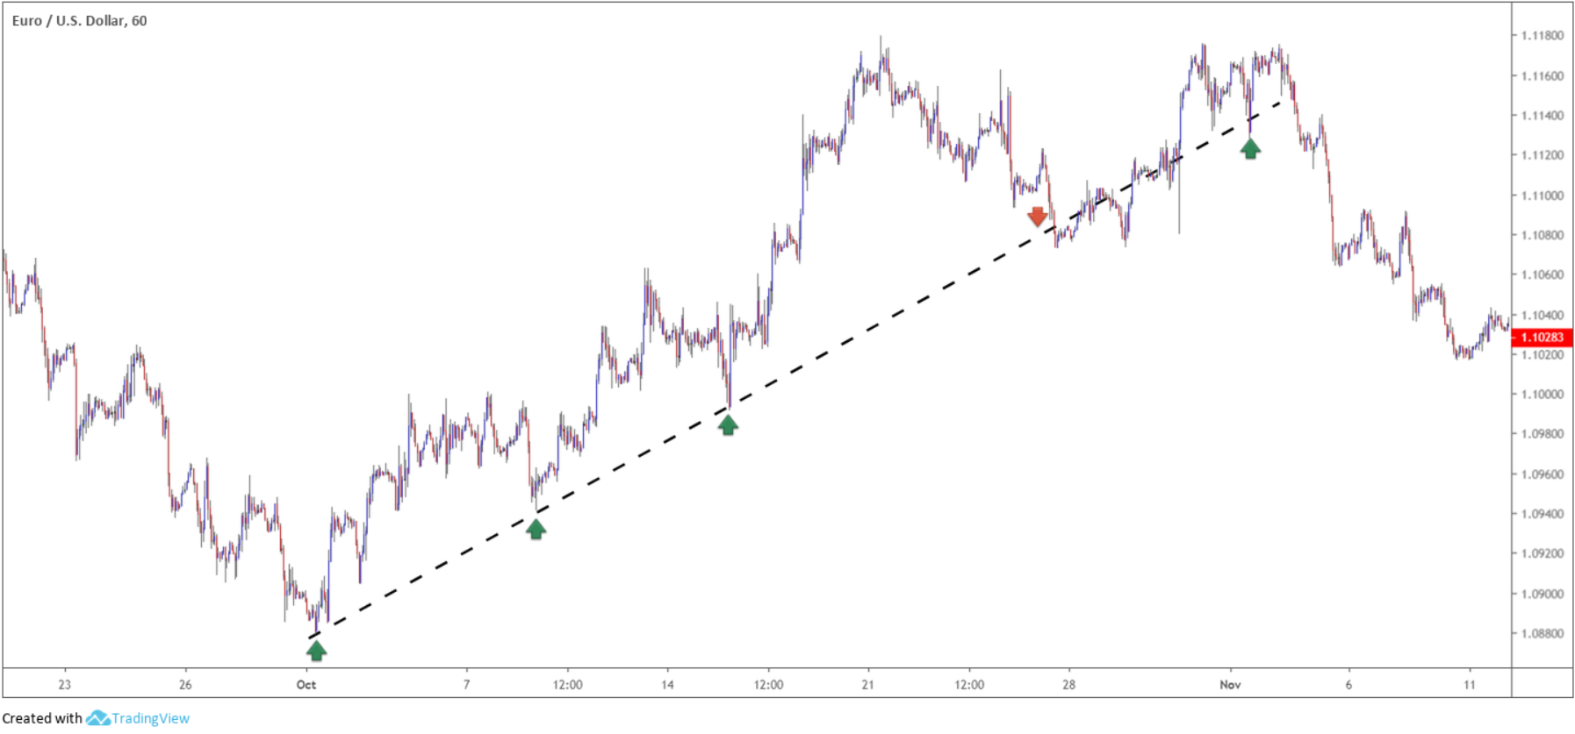Click the 1.10800 price axis label
Screen dimensions: 1575x734
(x=1543, y=235)
